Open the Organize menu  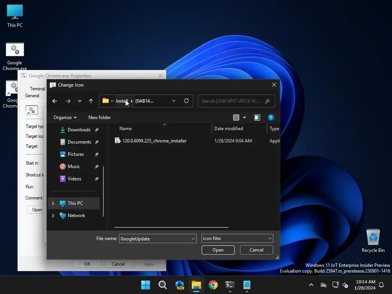coord(65,118)
